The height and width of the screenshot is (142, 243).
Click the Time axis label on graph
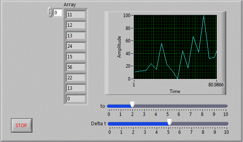coord(175,91)
